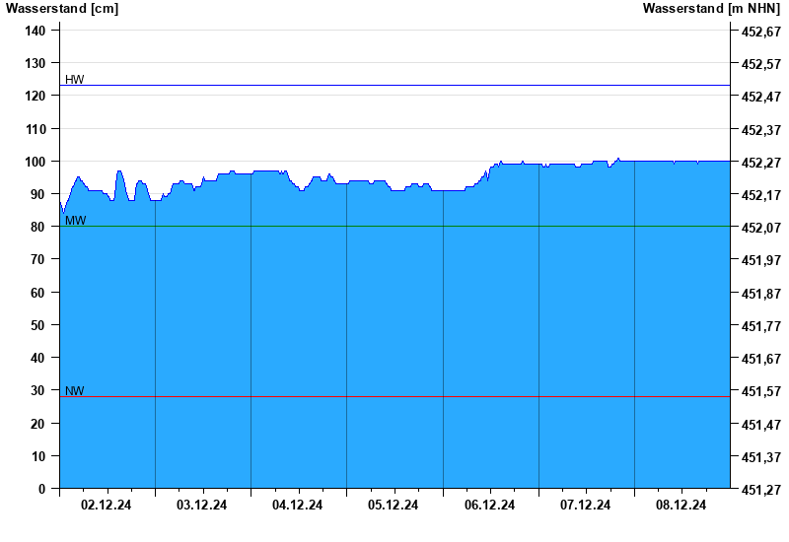Screen dimensions: 789x542
Task: Select the 451,27 value on right axis
Action: click(760, 490)
